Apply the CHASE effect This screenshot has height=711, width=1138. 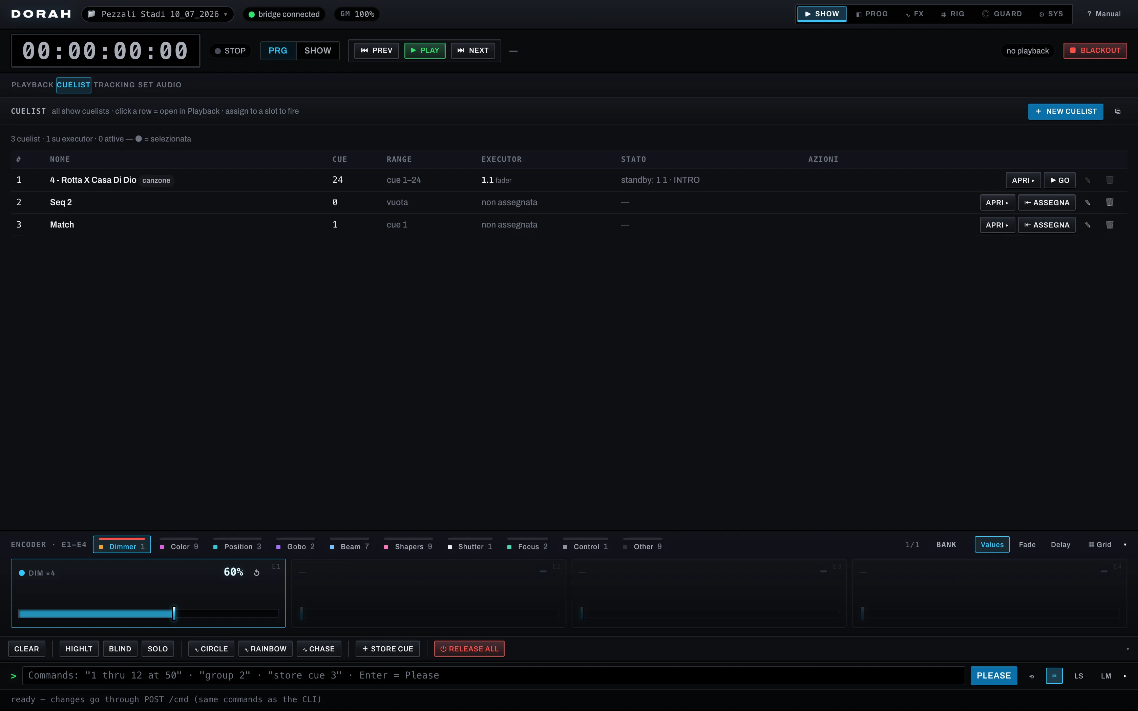(319, 649)
